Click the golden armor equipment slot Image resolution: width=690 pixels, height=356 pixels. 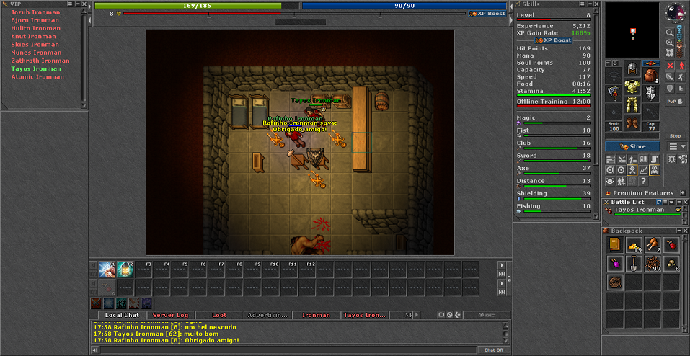point(632,88)
